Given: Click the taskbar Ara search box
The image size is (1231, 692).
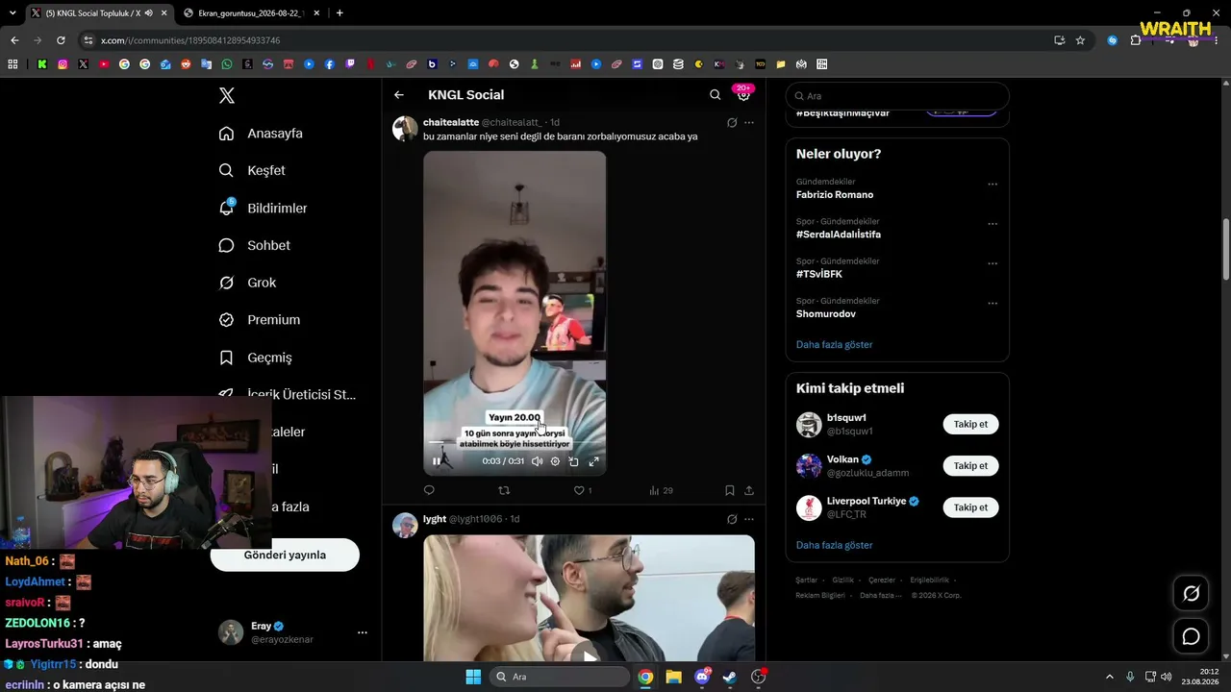Looking at the screenshot, I should (561, 677).
